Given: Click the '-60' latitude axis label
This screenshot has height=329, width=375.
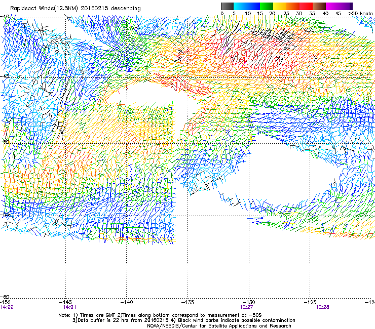Looking at the screenshot, I should click(x=5, y=297).
